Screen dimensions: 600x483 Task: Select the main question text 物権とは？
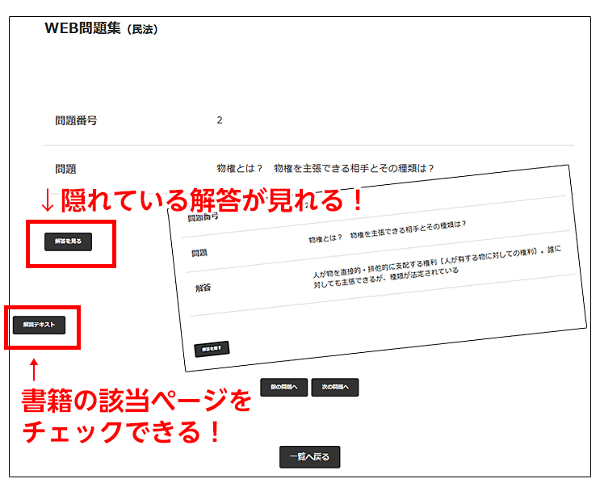(x=325, y=168)
